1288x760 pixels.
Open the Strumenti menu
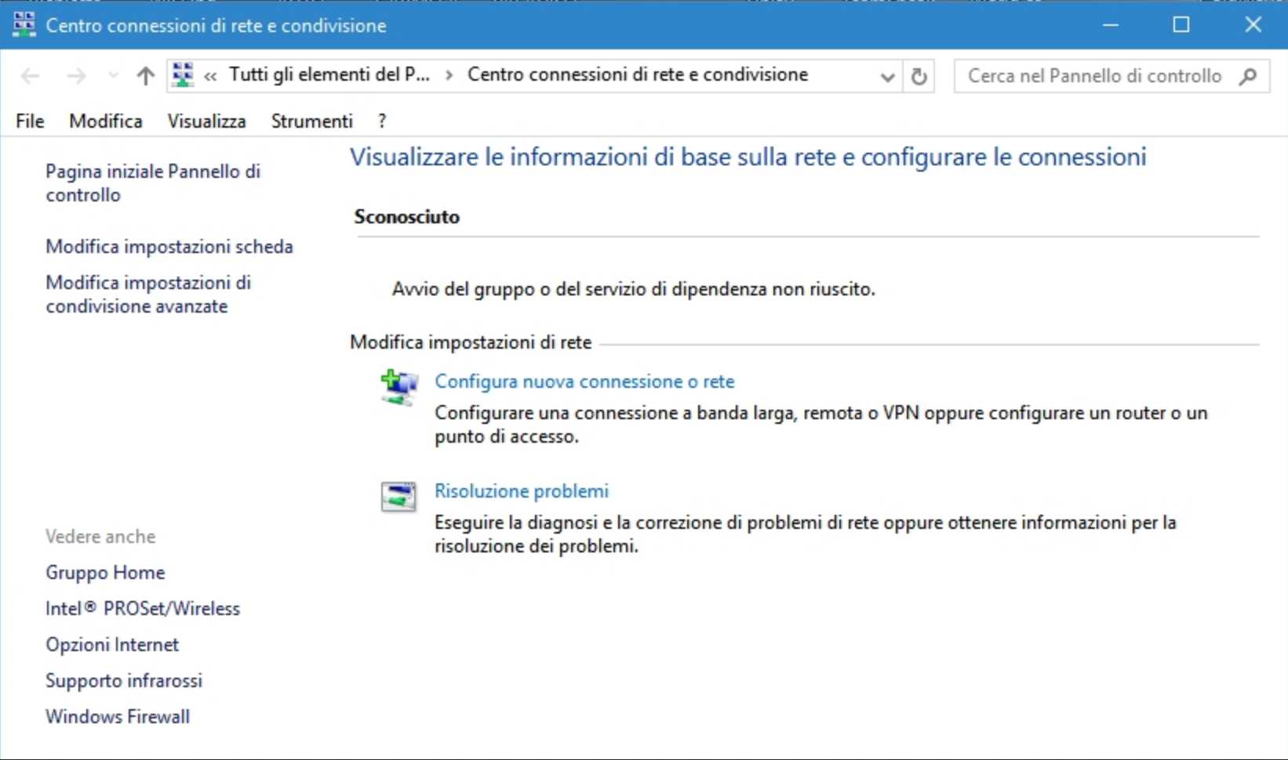coord(312,121)
